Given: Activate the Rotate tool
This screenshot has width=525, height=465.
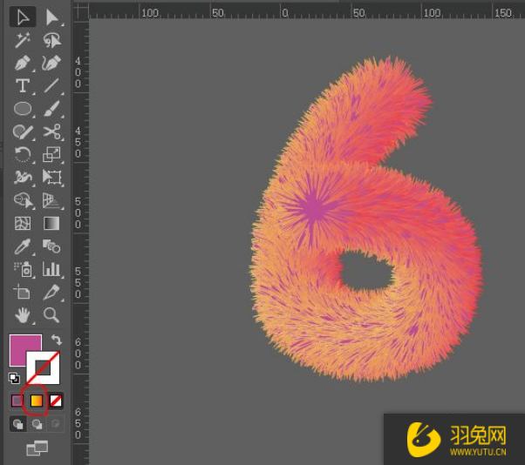Looking at the screenshot, I should (x=23, y=155).
